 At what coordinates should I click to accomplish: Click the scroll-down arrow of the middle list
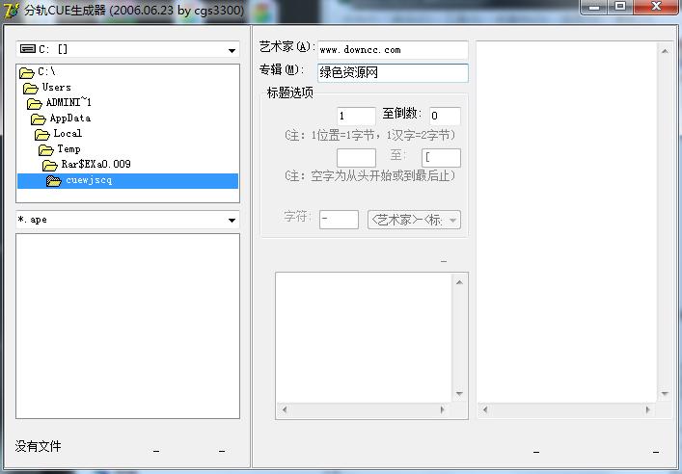(460, 394)
